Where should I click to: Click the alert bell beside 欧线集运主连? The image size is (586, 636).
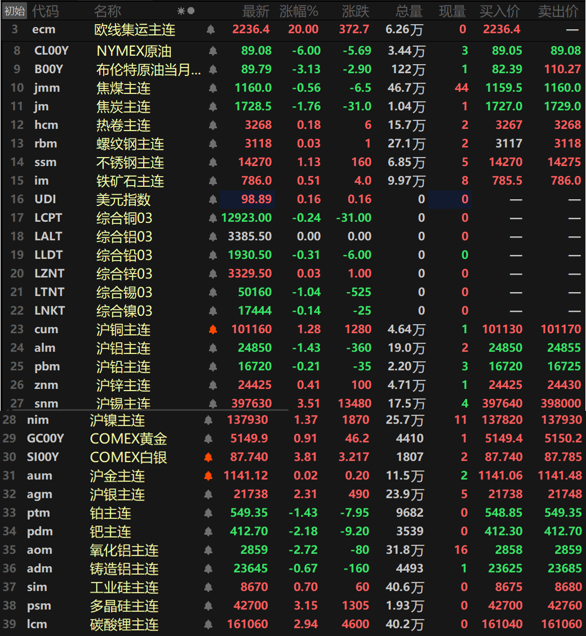click(211, 29)
